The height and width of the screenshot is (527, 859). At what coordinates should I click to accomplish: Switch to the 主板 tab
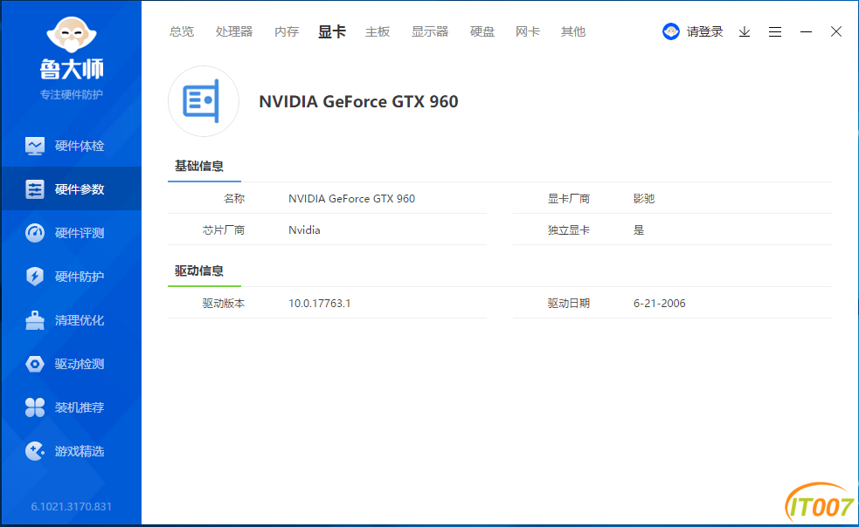pos(378,31)
